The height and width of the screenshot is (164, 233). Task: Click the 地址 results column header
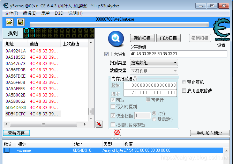coord(16,44)
